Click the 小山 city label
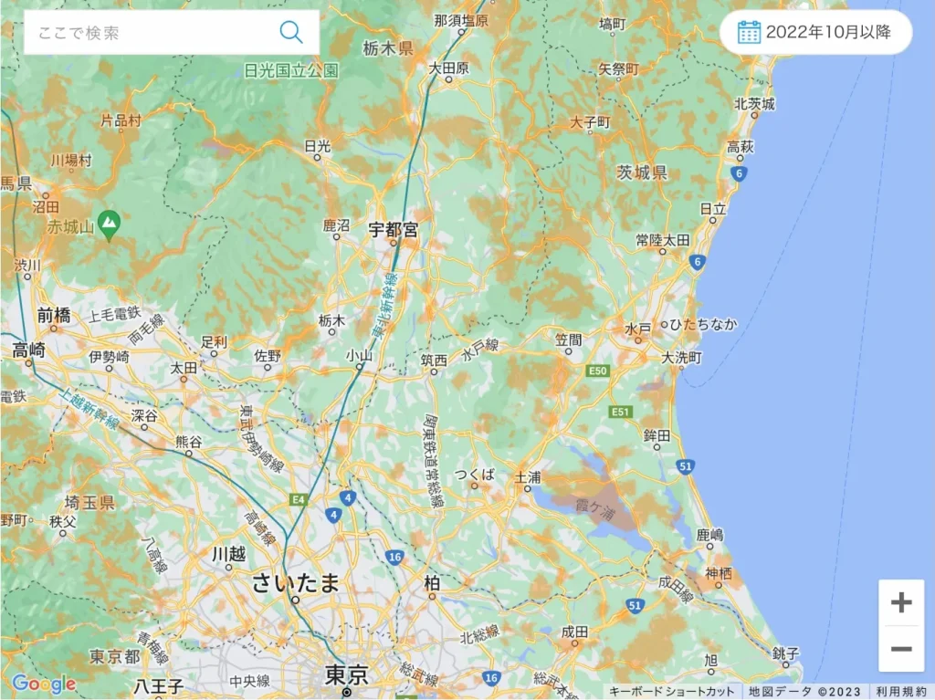This screenshot has height=700, width=935. (359, 356)
